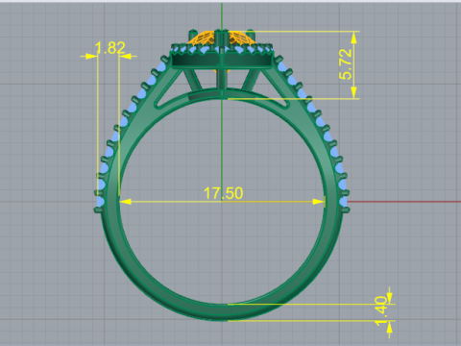461x346 pixels.
Task: Select the 1.40 shank thickness dimension text
Action: [381, 310]
